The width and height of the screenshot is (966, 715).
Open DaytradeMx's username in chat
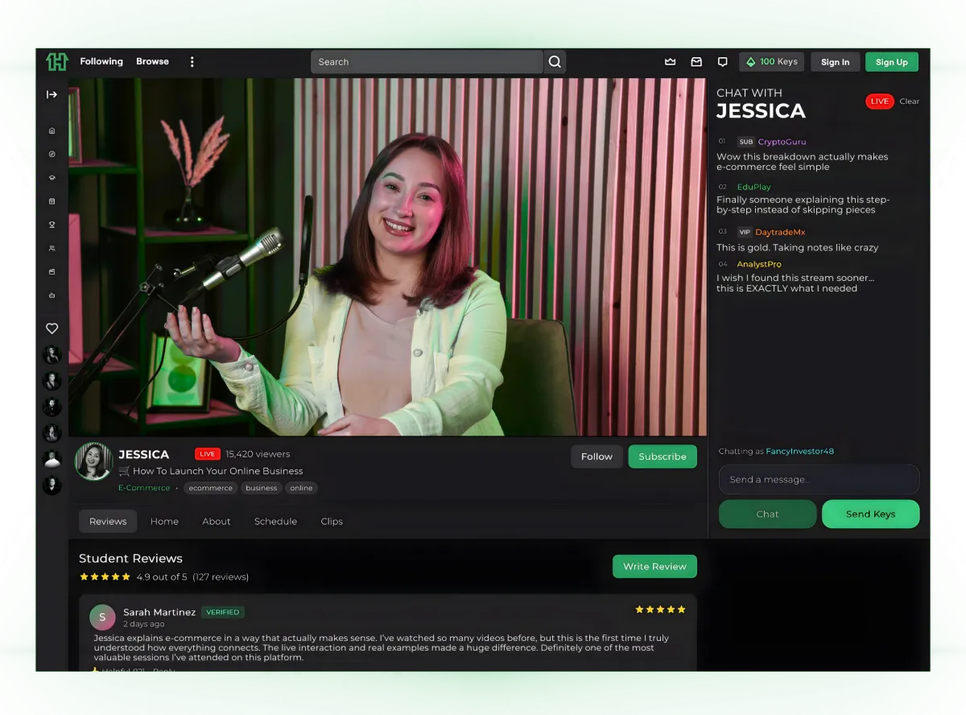click(780, 232)
